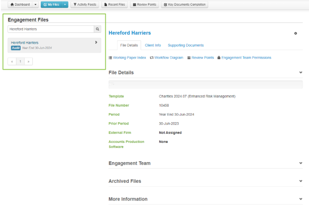Switch to the Supporting Documents tab

point(186,45)
